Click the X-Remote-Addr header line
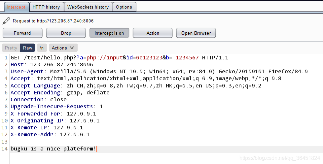The image size is (323, 164). click(x=50, y=135)
